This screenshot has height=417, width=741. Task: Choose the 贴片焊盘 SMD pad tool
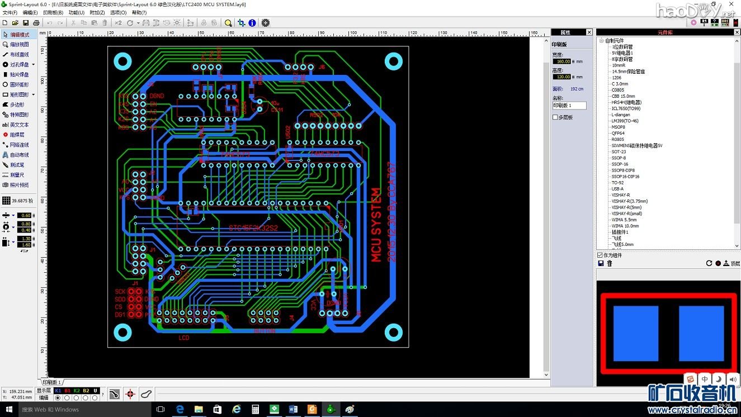[x=19, y=74]
